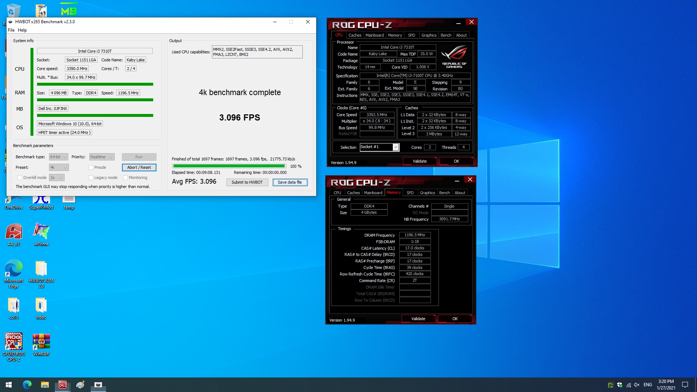
Task: Click the HWBOT x265 title bar icon
Action: 11,22
